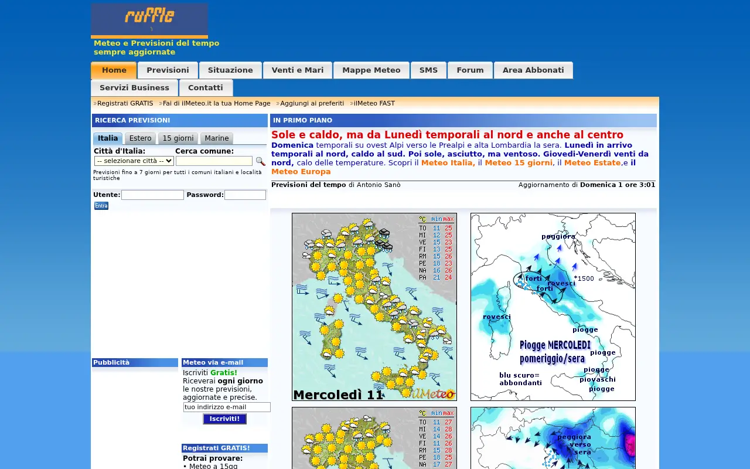Image resolution: width=750 pixels, height=469 pixels.
Task: Select the 15 giorni search tab
Action: point(178,138)
